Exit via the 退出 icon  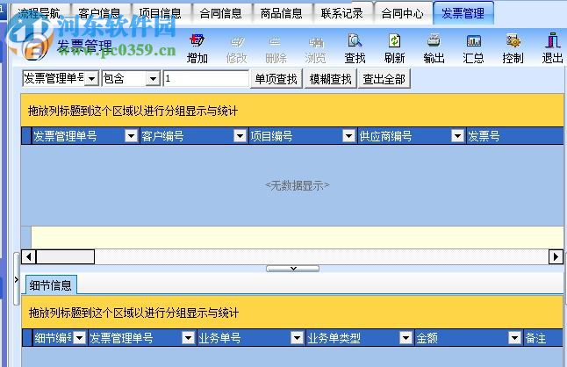click(552, 49)
